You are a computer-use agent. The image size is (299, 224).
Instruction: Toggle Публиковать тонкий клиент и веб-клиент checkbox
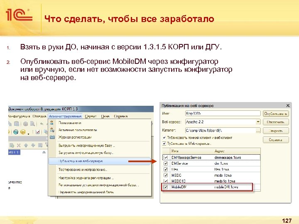point(164,138)
